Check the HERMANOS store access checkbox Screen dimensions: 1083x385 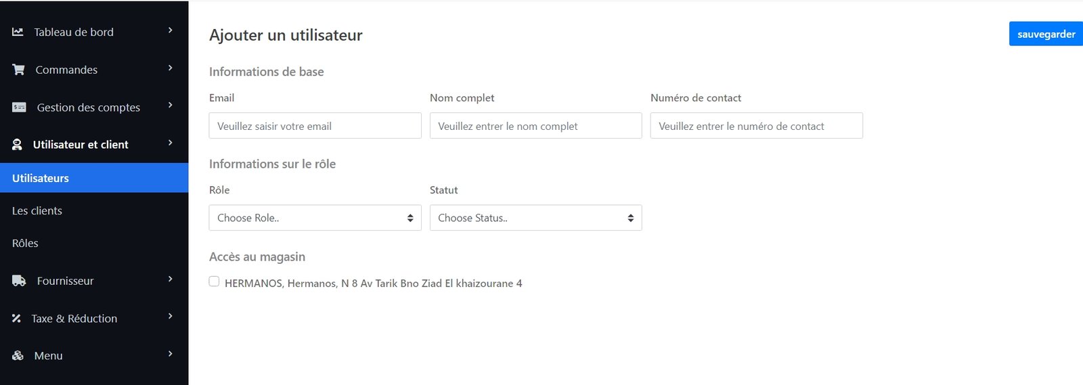click(214, 281)
